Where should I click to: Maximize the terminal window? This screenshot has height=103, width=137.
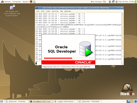point(118,8)
